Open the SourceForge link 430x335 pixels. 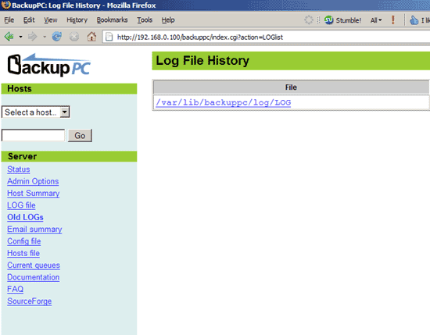(30, 301)
